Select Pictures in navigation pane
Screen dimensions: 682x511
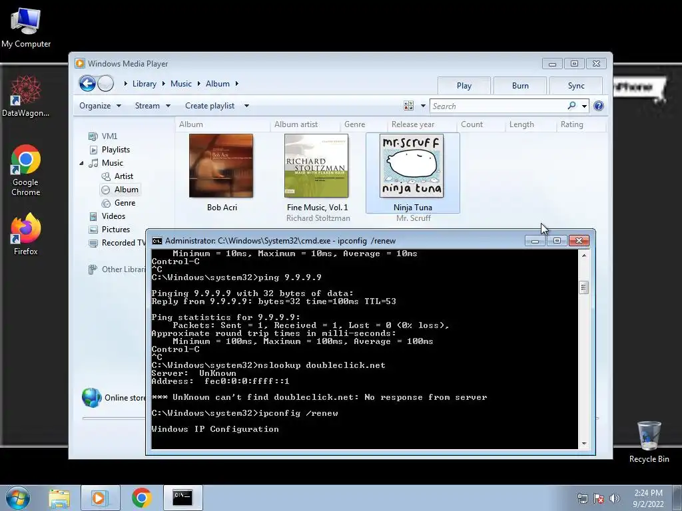click(x=116, y=230)
